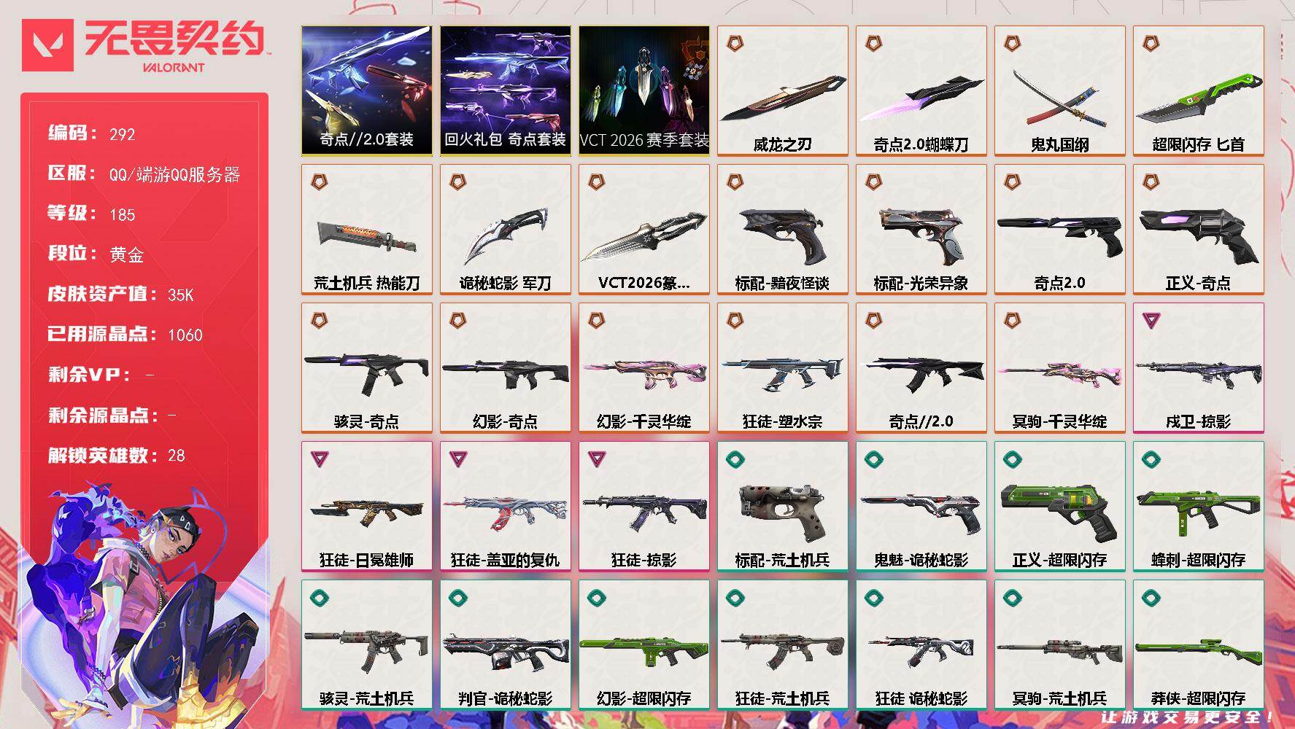Click the 狂徒-日冕雄师 golden rifle
1295x729 pixels.
(367, 507)
